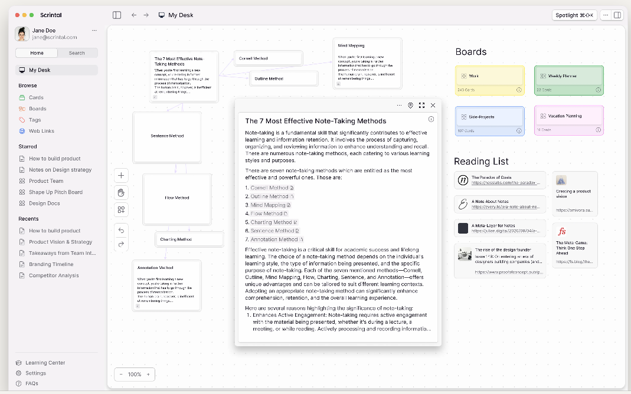Undo the last canvas action
This screenshot has width=631, height=394.
(x=121, y=231)
